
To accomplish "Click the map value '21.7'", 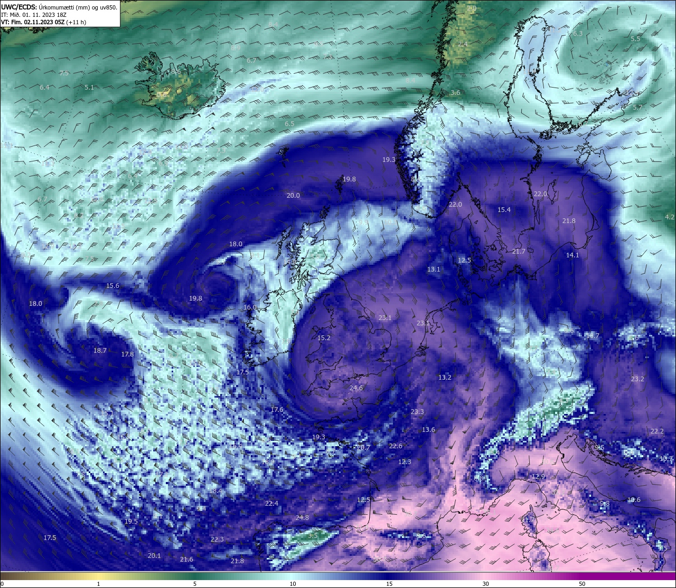I will click(x=519, y=251).
